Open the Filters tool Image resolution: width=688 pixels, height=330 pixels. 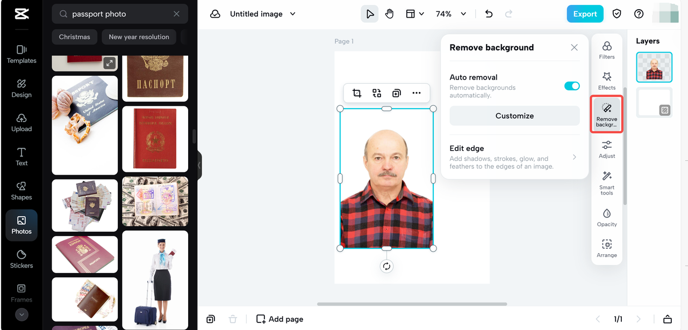point(607,50)
